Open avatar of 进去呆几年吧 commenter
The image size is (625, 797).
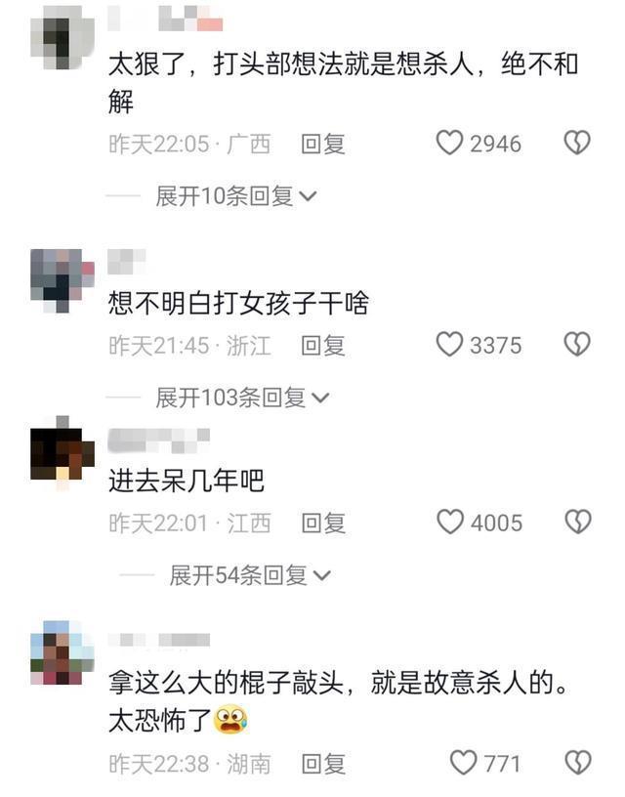[62, 453]
